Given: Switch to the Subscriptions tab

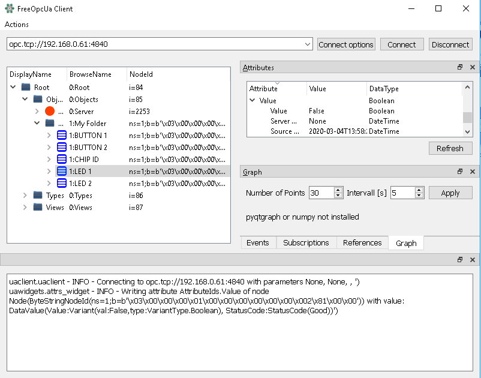Looking at the screenshot, I should tap(306, 242).
